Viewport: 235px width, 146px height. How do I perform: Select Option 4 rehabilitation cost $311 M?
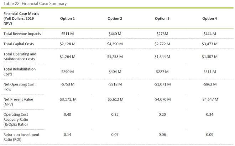[210, 71]
